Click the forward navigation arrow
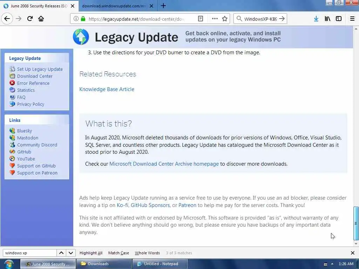 click(19, 19)
